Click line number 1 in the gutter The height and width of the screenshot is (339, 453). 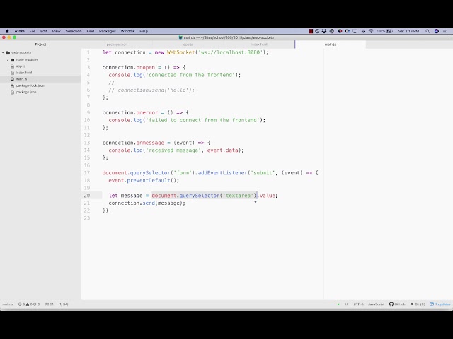click(x=88, y=52)
